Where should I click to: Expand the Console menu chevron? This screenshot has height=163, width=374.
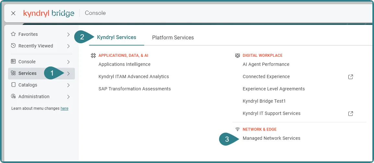tap(68, 62)
